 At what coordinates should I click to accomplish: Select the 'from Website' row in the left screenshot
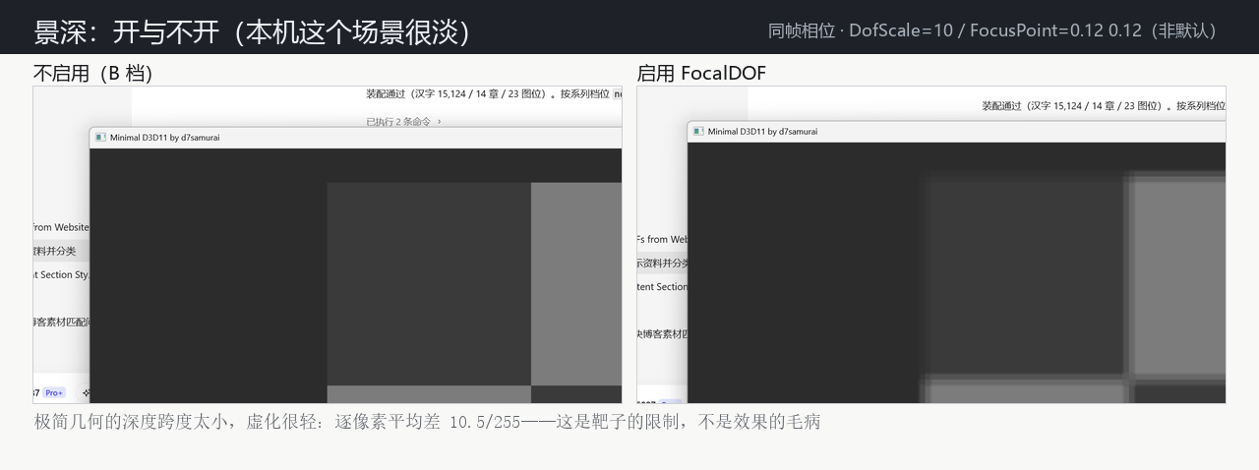(61, 227)
